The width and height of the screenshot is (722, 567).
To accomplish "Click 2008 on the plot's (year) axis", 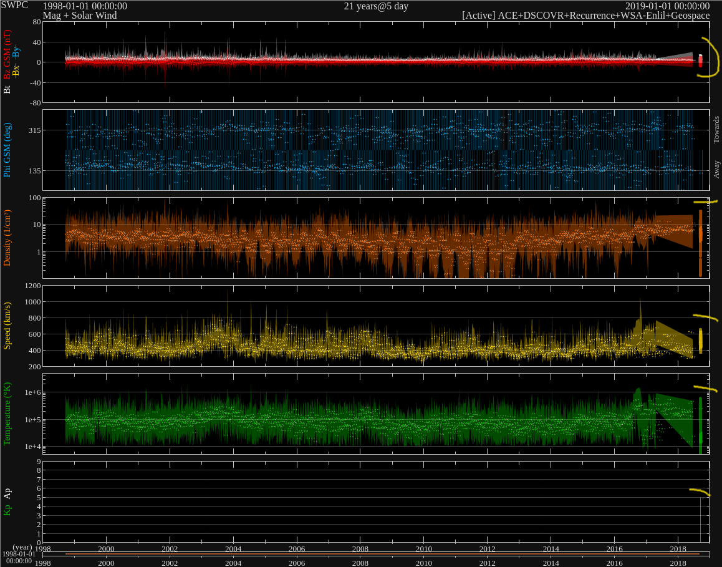I will tap(360, 548).
